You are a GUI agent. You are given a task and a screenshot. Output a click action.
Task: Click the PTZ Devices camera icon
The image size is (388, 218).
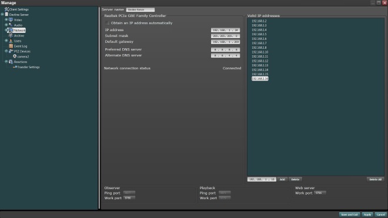click(x=11, y=51)
